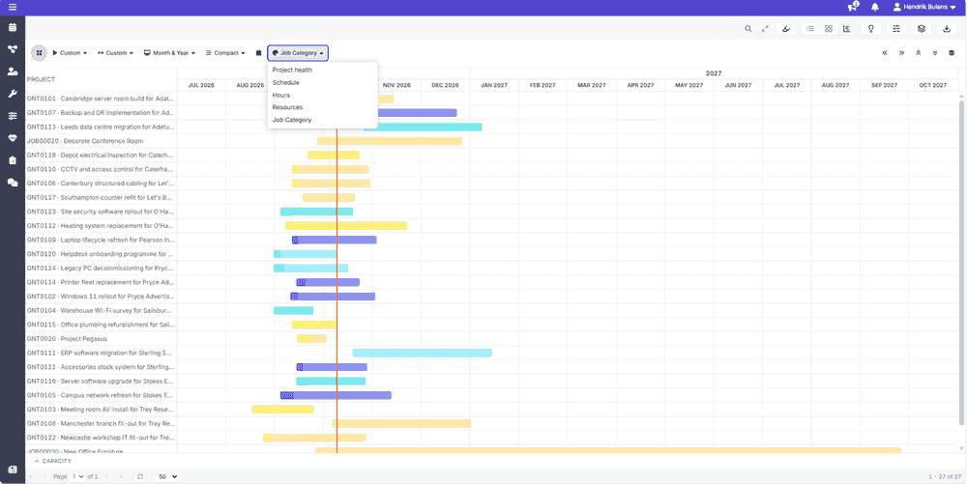Click the JAN 2027 month header
This screenshot has width=967, height=484.
point(494,85)
